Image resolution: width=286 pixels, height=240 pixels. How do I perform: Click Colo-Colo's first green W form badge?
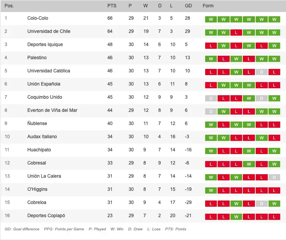tap(211, 19)
